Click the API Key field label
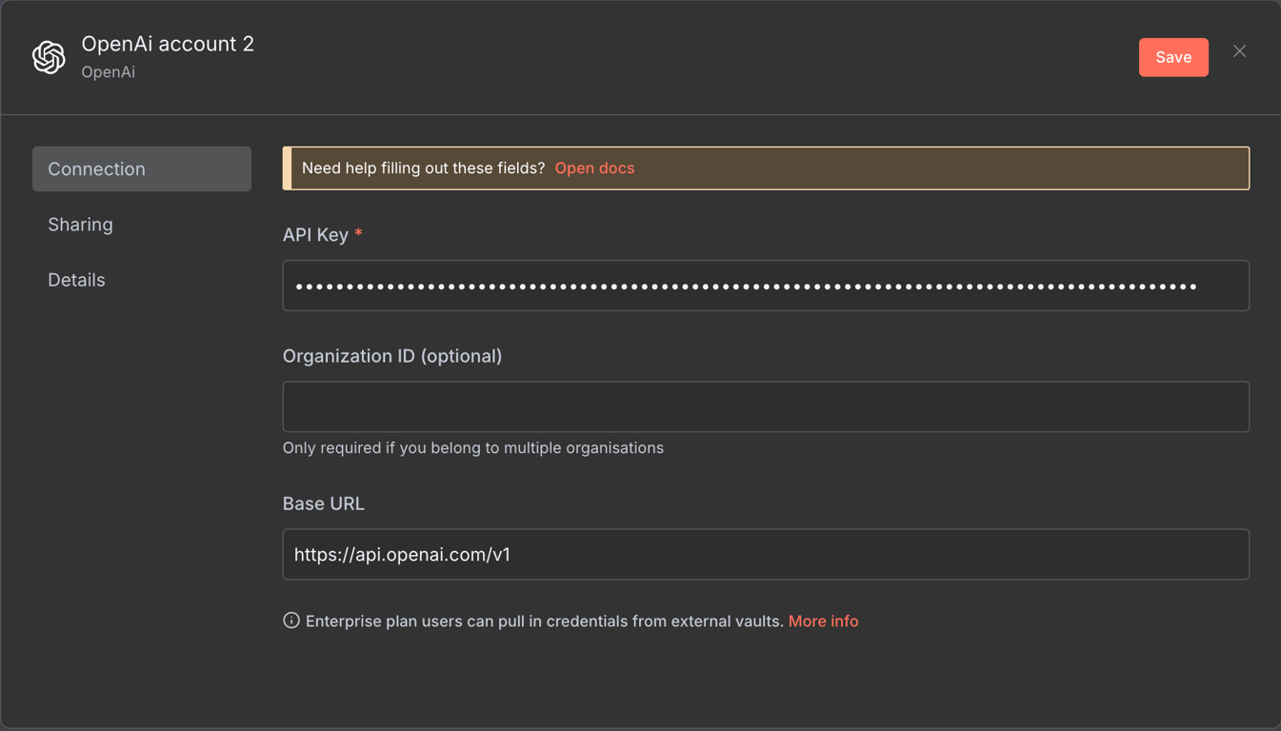The width and height of the screenshot is (1281, 731). 312,234
